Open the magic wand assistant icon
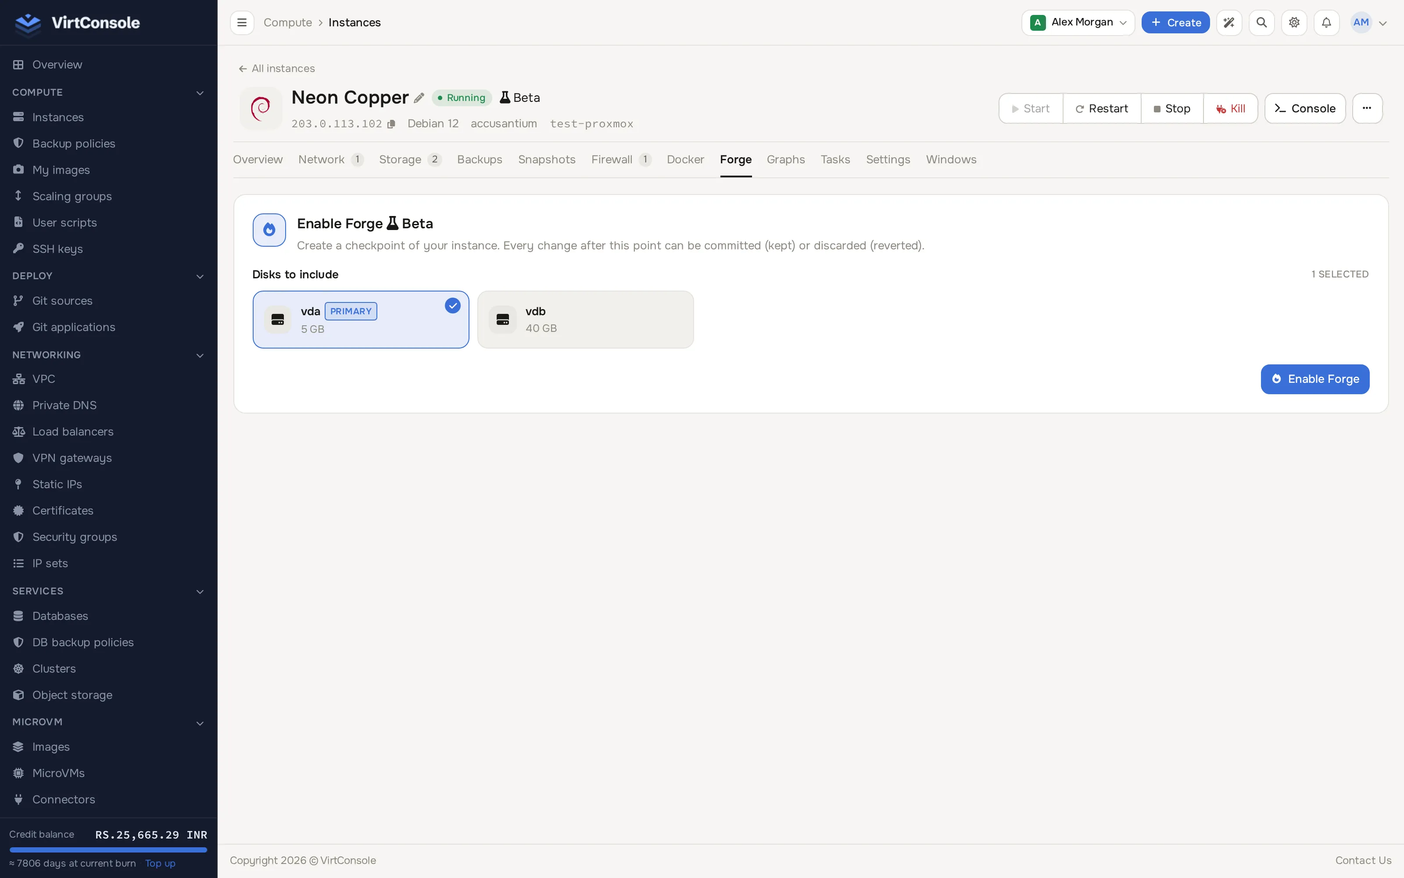 point(1229,23)
